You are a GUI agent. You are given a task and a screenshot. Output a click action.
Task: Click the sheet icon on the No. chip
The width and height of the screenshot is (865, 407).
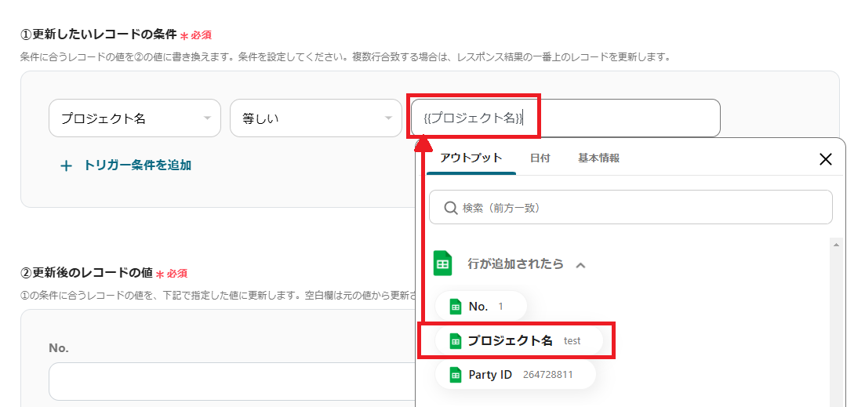456,307
